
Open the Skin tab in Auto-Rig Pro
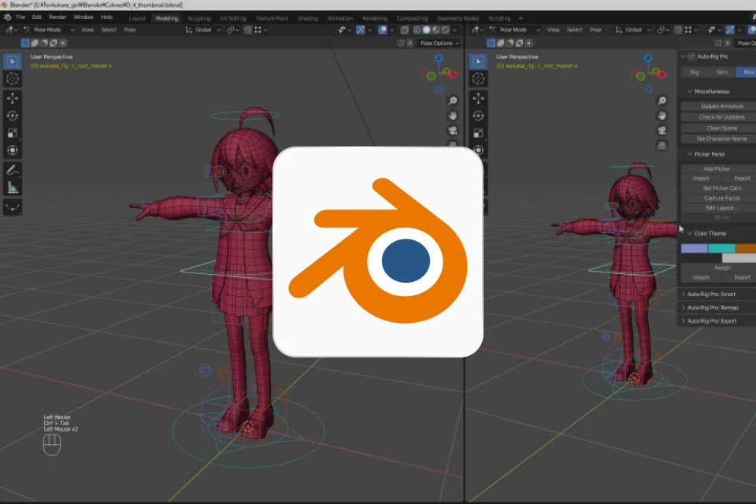722,72
